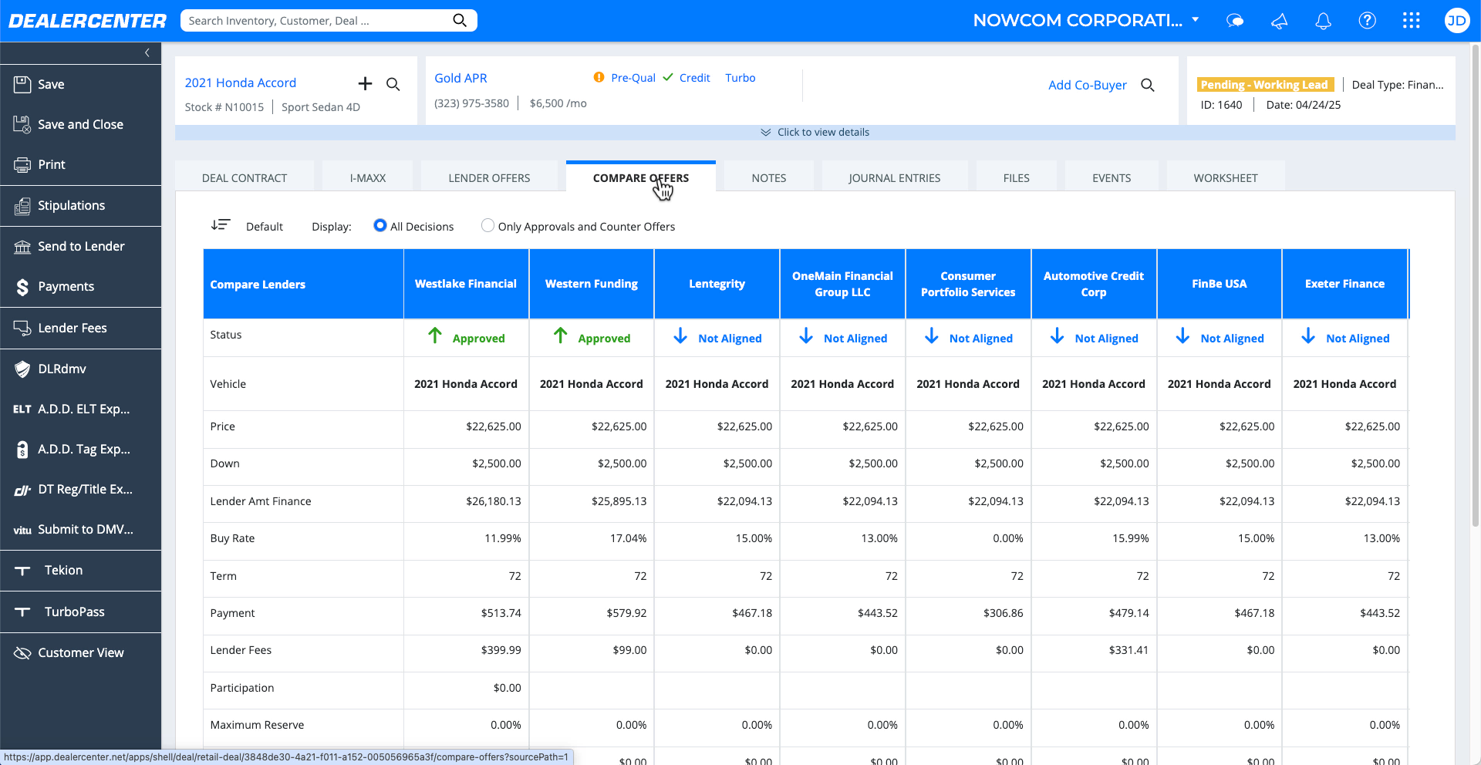Select the All Decisions radio button
Screen dimensions: 1481x765
point(380,225)
